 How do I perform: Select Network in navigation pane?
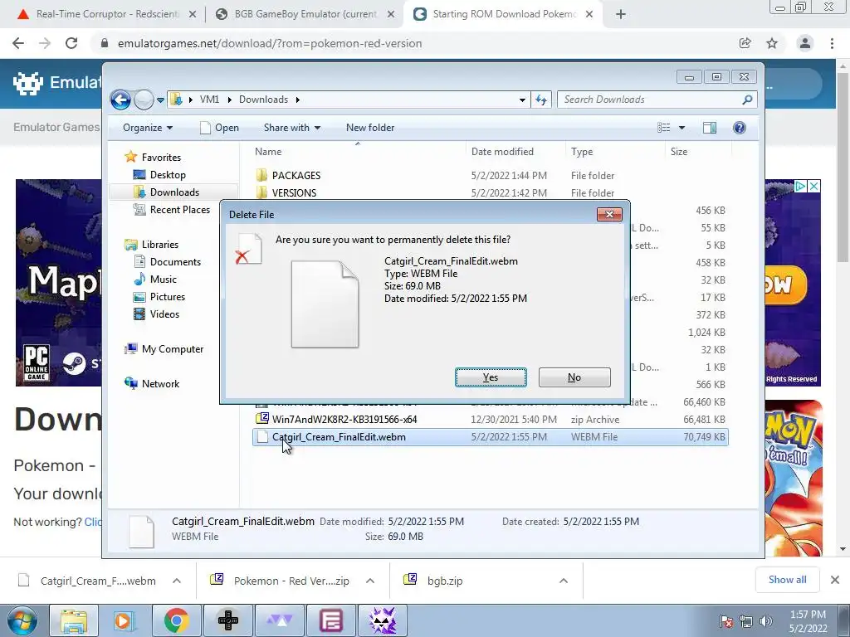[160, 384]
